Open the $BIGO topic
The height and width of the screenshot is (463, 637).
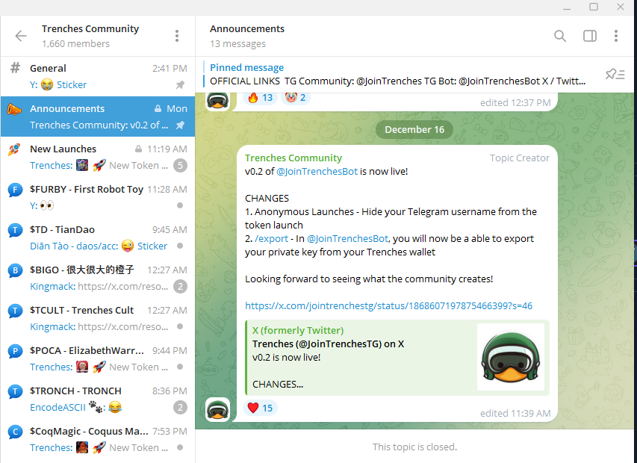point(98,278)
